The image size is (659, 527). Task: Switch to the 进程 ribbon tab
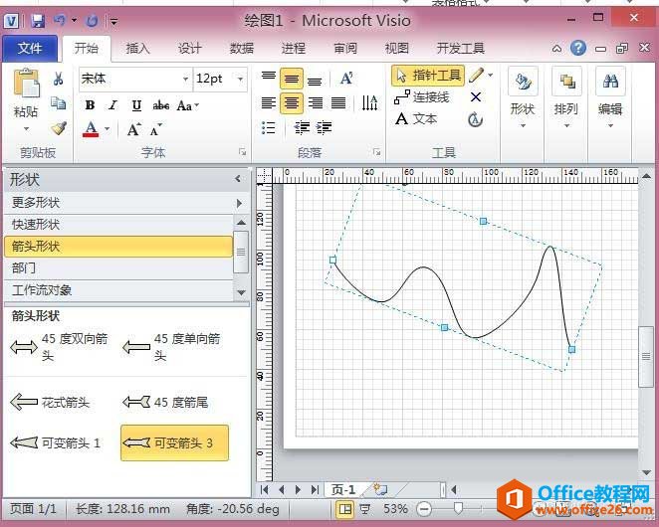293,49
